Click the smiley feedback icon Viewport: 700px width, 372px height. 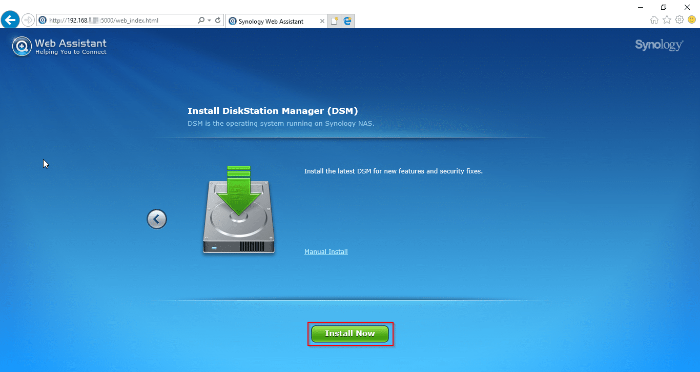692,20
